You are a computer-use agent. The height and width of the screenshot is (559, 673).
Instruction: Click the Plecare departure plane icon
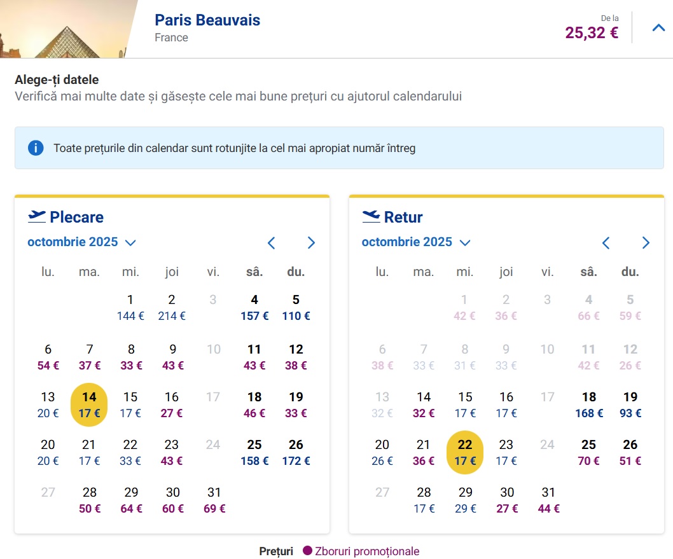pyautogui.click(x=37, y=216)
